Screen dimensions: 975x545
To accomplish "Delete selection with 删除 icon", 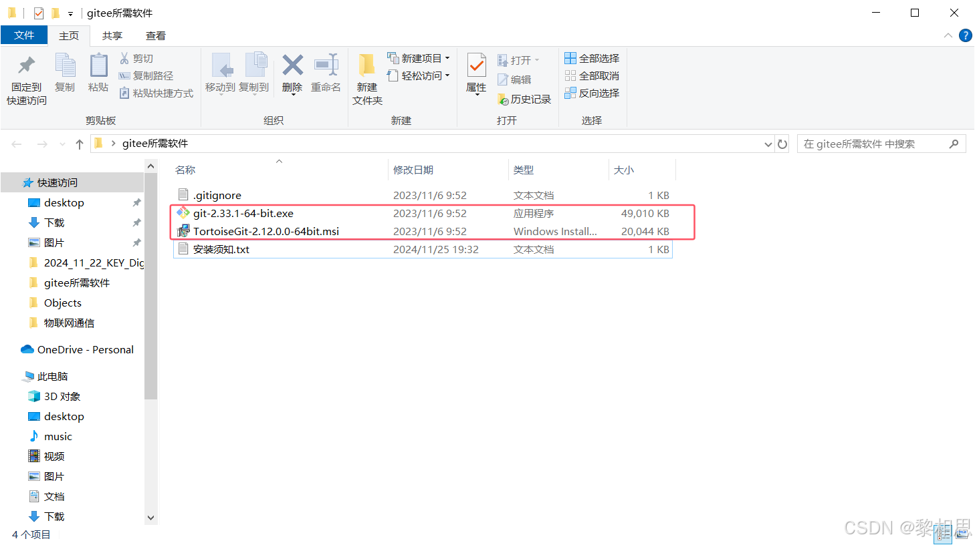I will tap(292, 73).
